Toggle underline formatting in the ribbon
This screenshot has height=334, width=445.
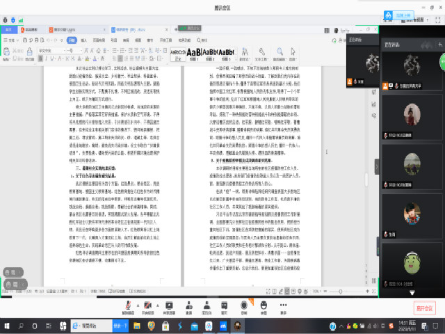pyautogui.click(x=52, y=58)
